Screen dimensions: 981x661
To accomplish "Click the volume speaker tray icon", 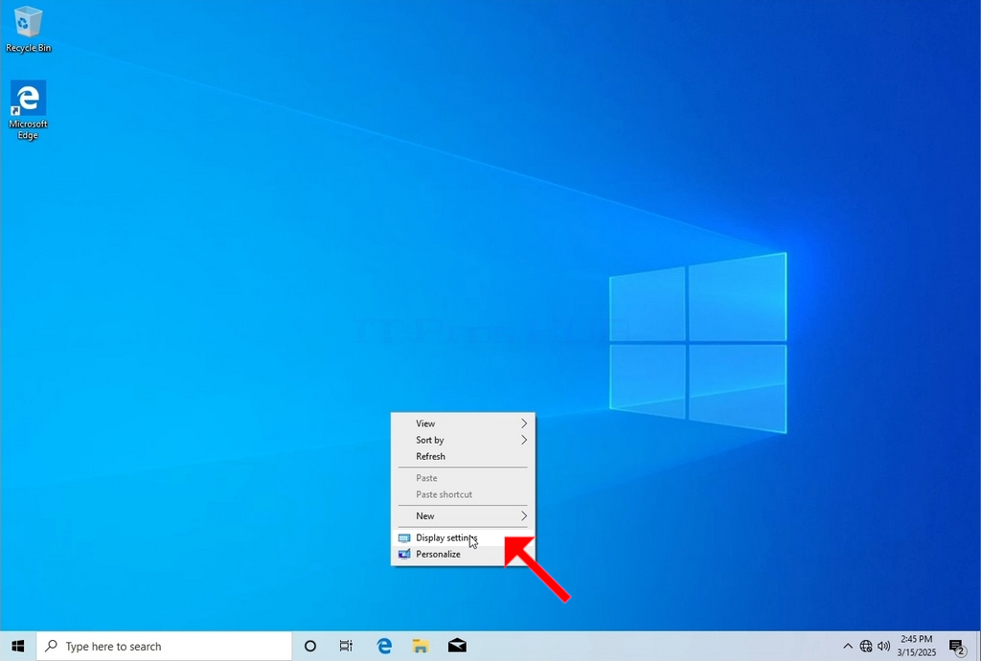I will (x=884, y=646).
